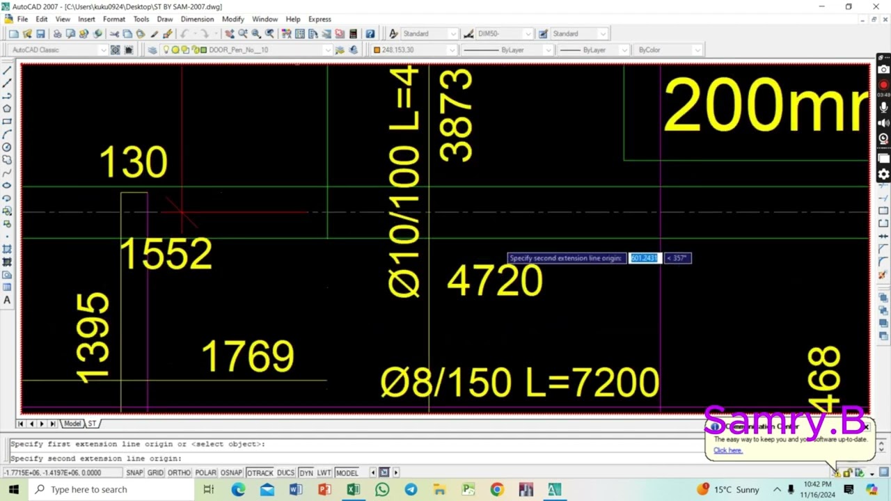Click the orange 248,153,30 color swatch
Screen dimensions: 891x501
point(377,49)
